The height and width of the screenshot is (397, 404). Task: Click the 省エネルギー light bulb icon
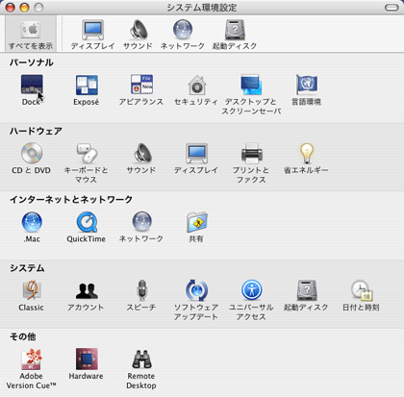307,153
